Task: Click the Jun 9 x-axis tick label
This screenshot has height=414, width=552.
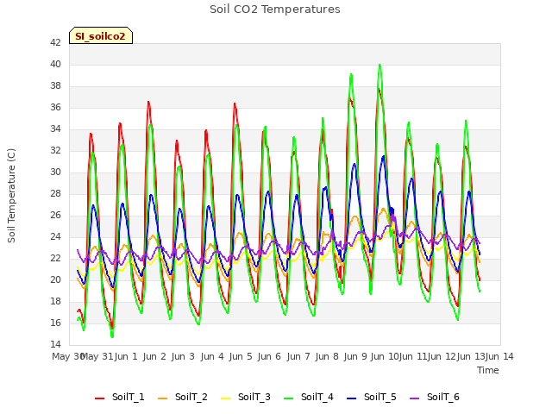Action: [x=355, y=356]
